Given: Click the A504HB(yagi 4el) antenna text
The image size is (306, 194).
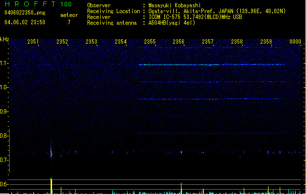Looking at the screenshot, I should pyautogui.click(x=172, y=23).
